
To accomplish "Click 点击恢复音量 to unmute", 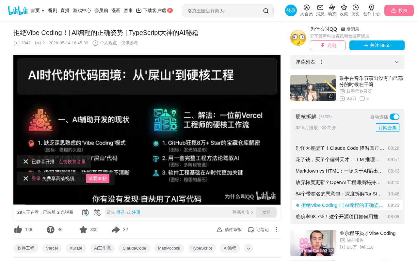I will tap(72, 161).
